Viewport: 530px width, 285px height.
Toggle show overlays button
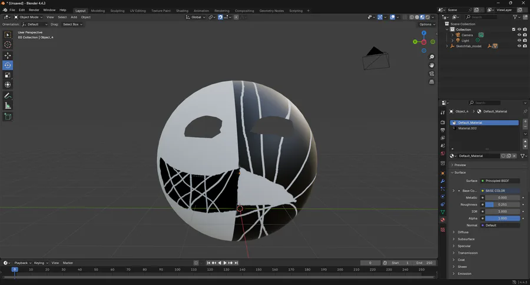(x=392, y=17)
